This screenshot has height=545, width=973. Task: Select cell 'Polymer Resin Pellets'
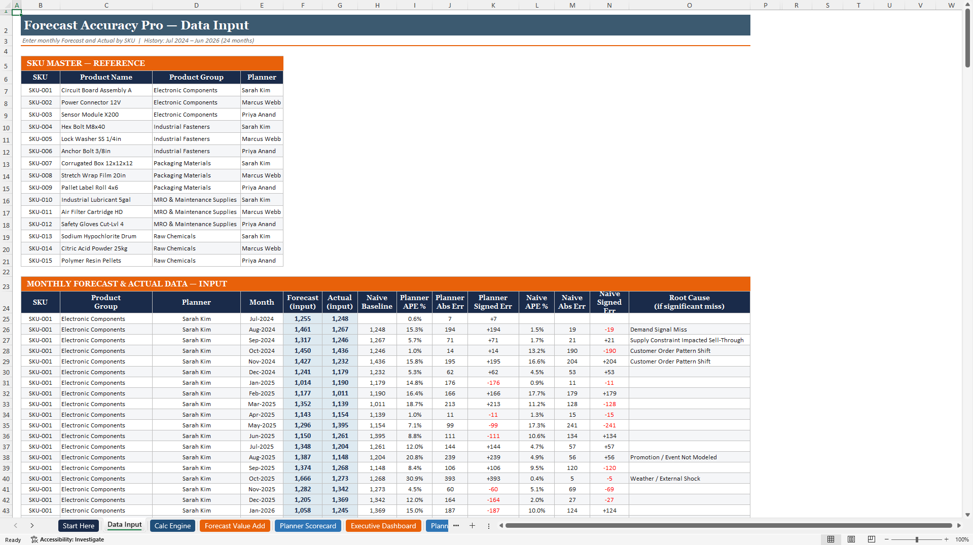pyautogui.click(x=106, y=261)
